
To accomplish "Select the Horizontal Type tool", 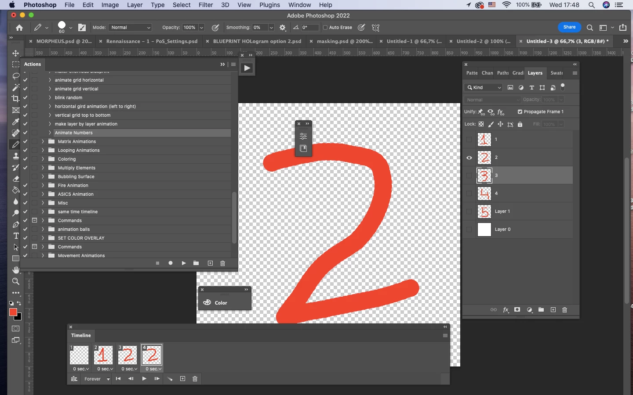I will point(16,236).
